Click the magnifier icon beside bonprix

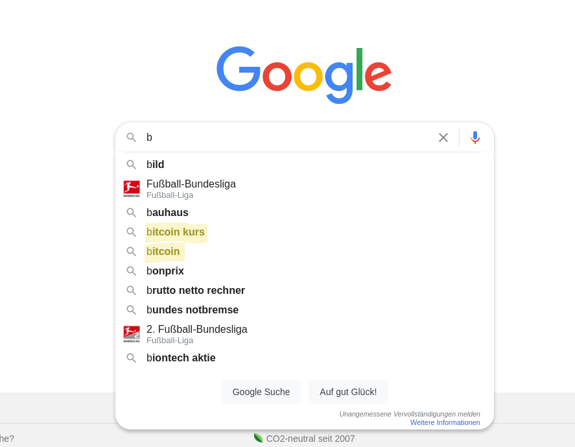[132, 271]
